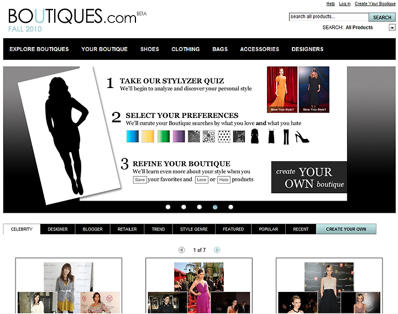
Task: Switch to the Retailer tab
Action: pos(127,229)
